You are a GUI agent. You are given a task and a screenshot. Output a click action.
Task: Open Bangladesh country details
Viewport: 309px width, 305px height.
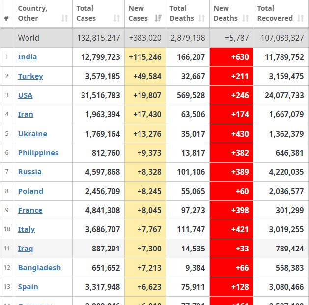[x=39, y=268]
